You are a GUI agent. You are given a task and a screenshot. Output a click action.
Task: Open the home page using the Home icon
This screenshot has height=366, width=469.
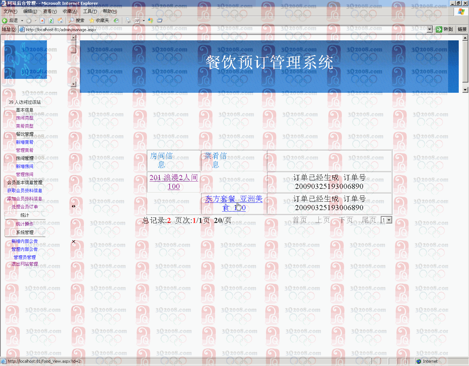click(60, 21)
